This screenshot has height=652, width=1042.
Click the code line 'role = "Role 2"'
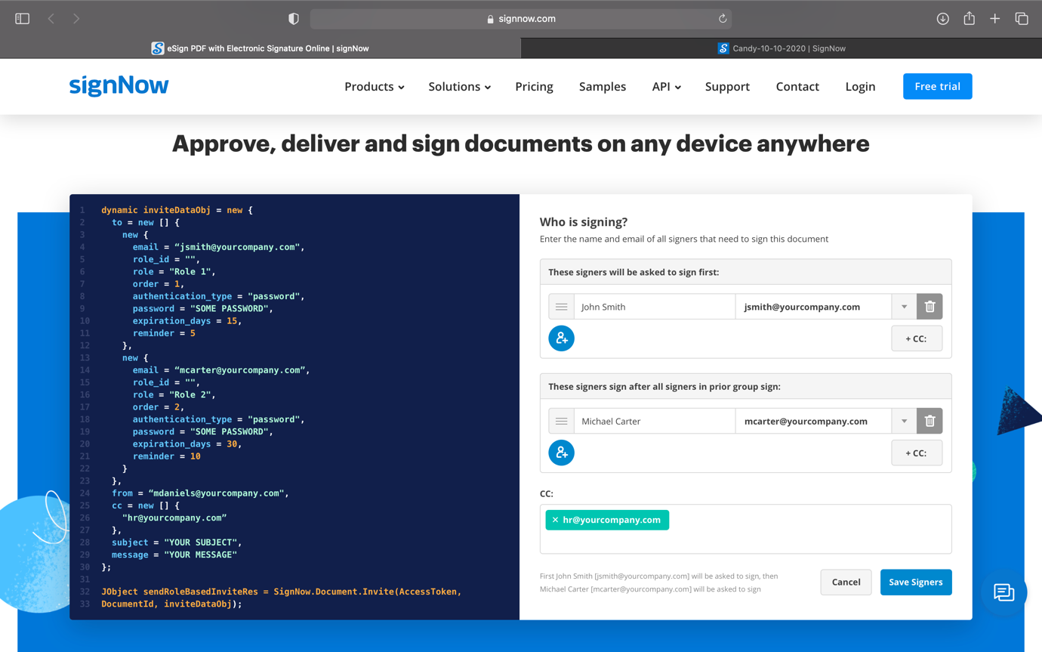click(x=174, y=395)
